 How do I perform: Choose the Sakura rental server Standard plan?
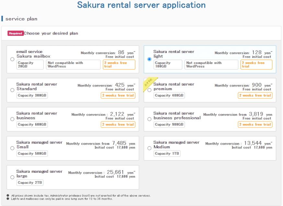click(x=12, y=90)
